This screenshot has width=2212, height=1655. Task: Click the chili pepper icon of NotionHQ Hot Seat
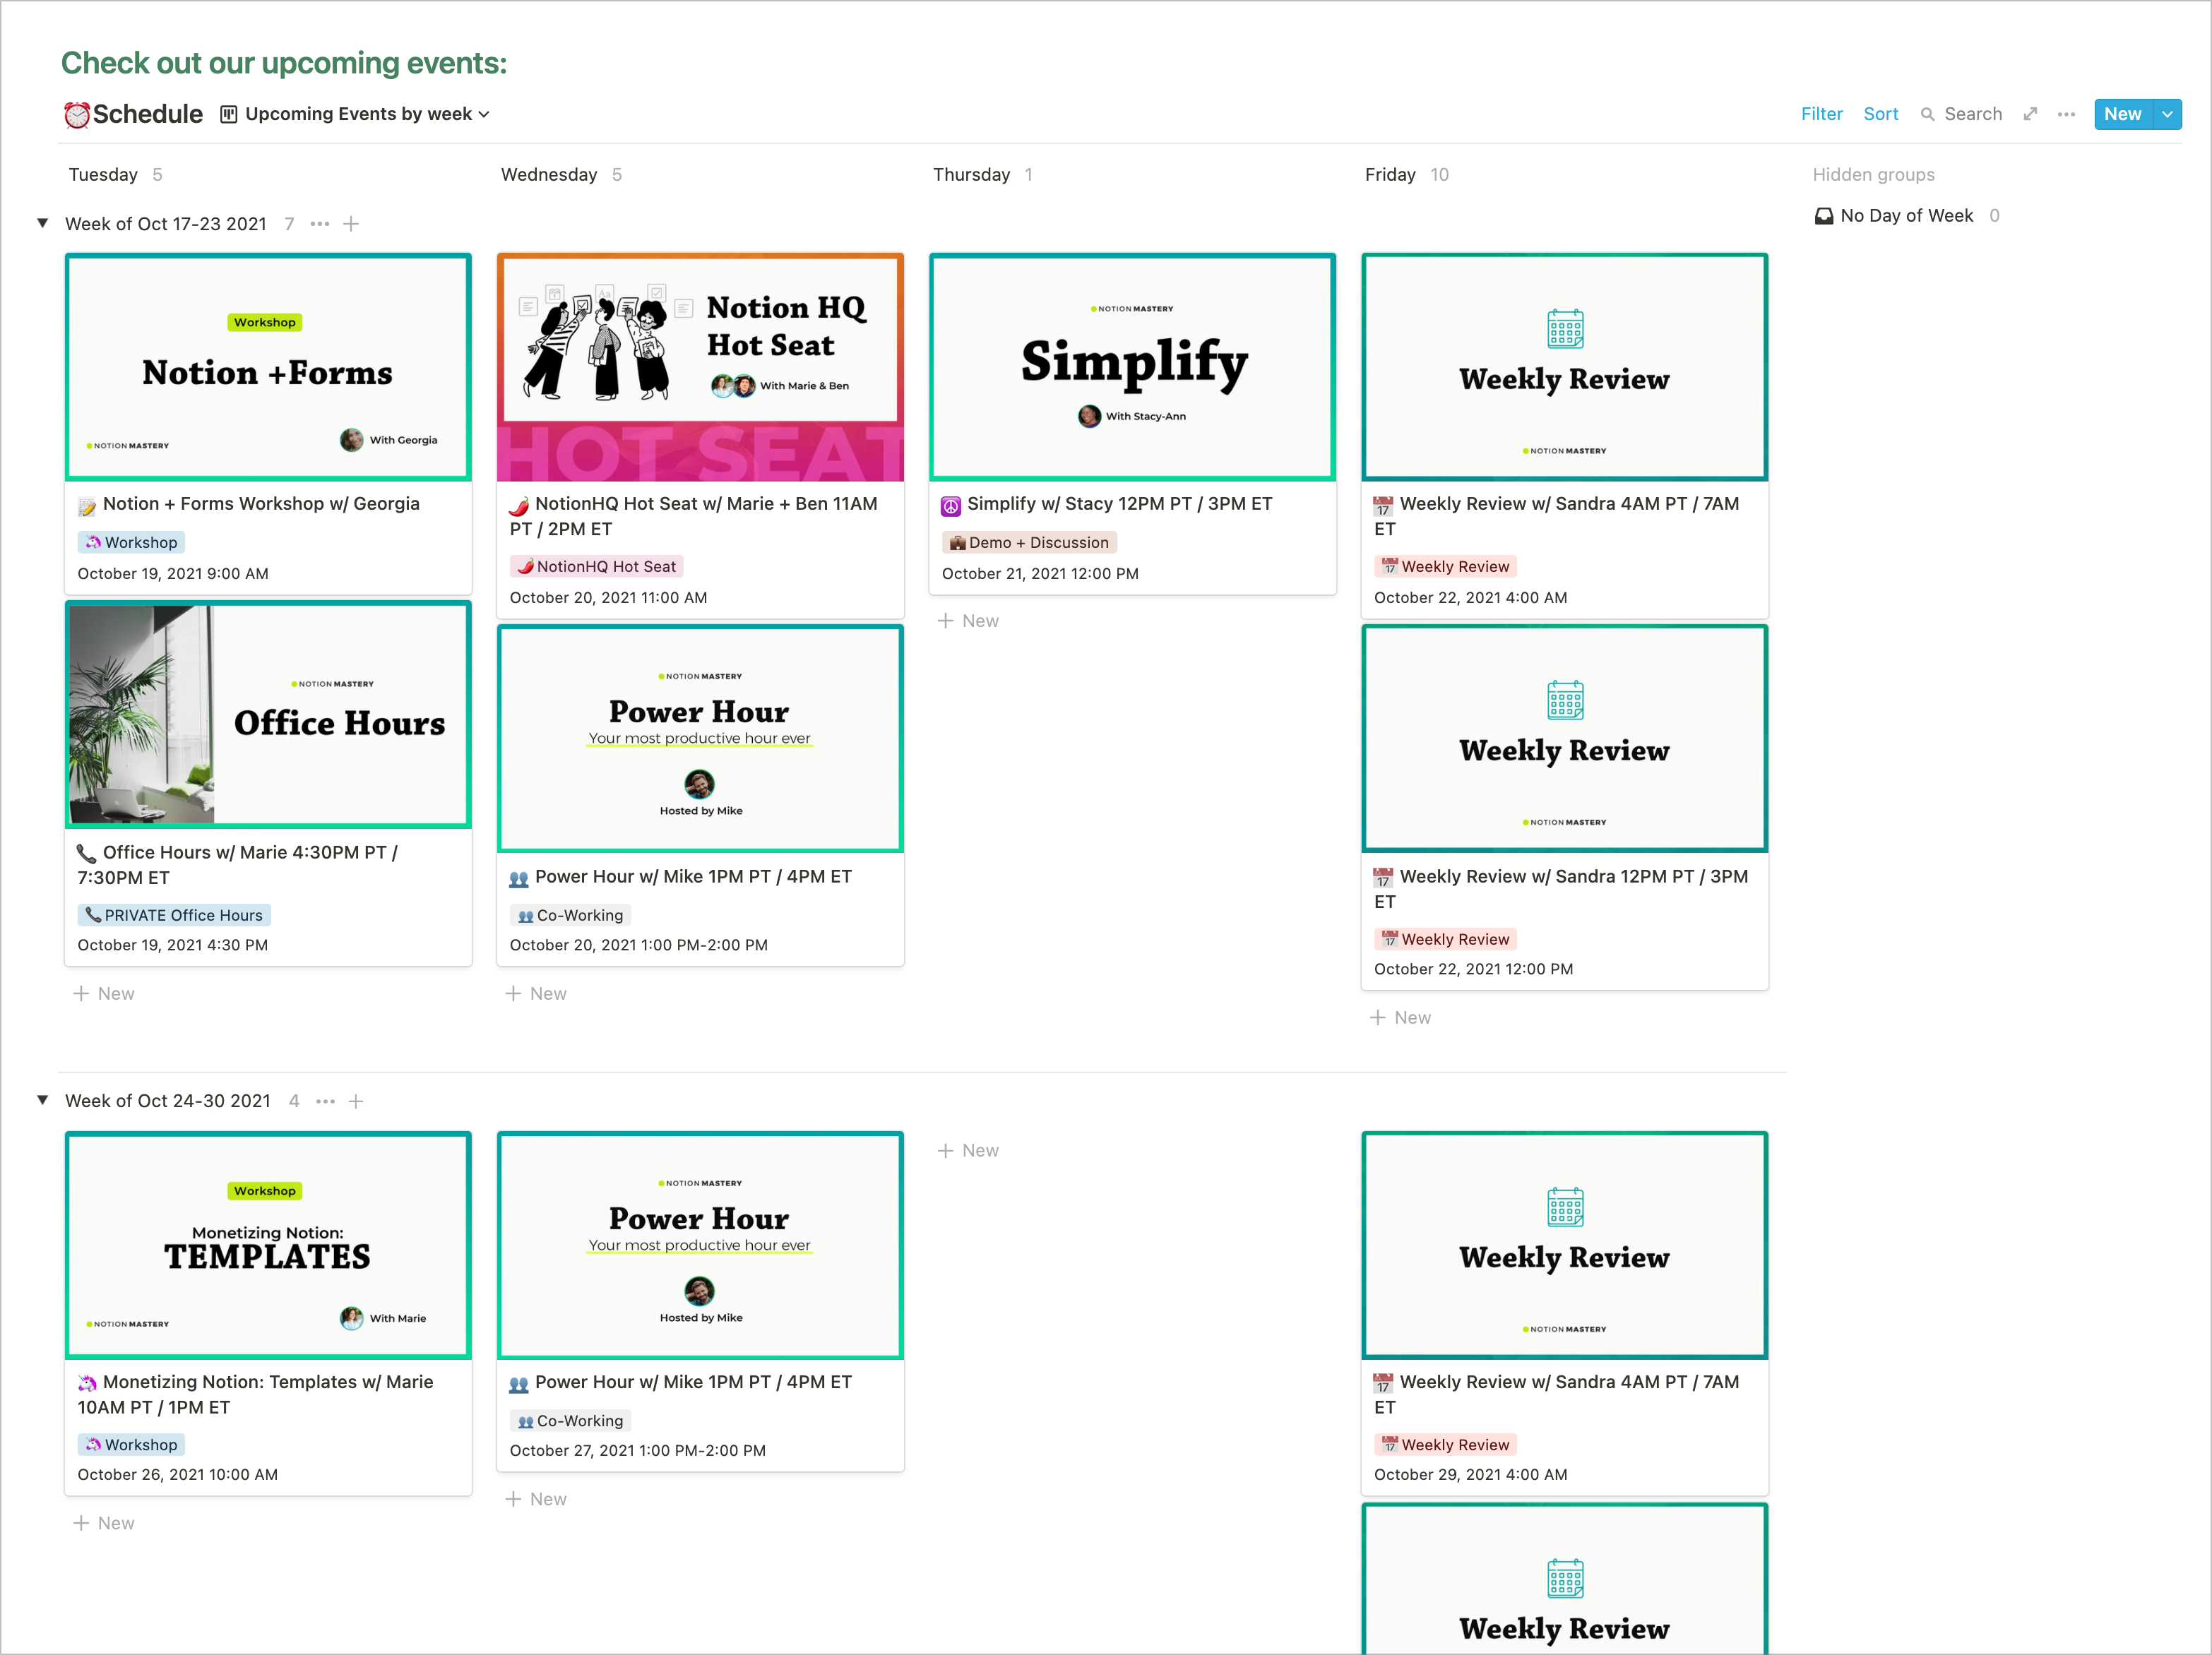[x=519, y=506]
